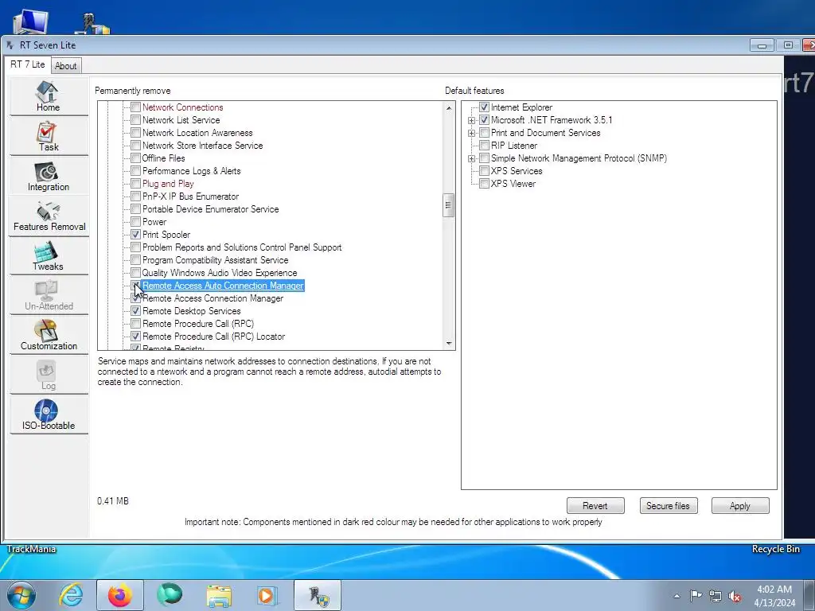Open the Home section icon
The height and width of the screenshot is (611, 815).
coord(49,96)
